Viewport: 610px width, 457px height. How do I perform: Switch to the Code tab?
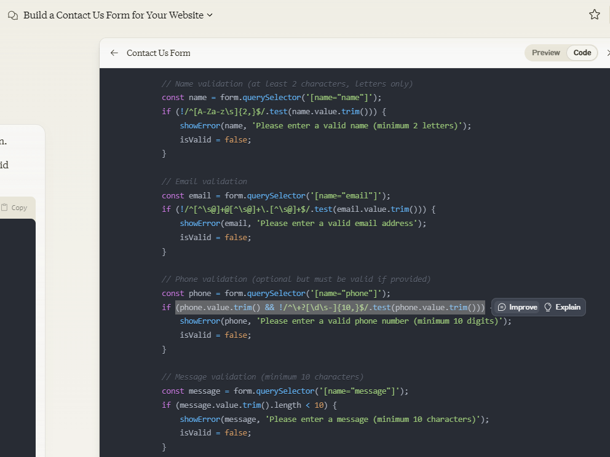582,53
